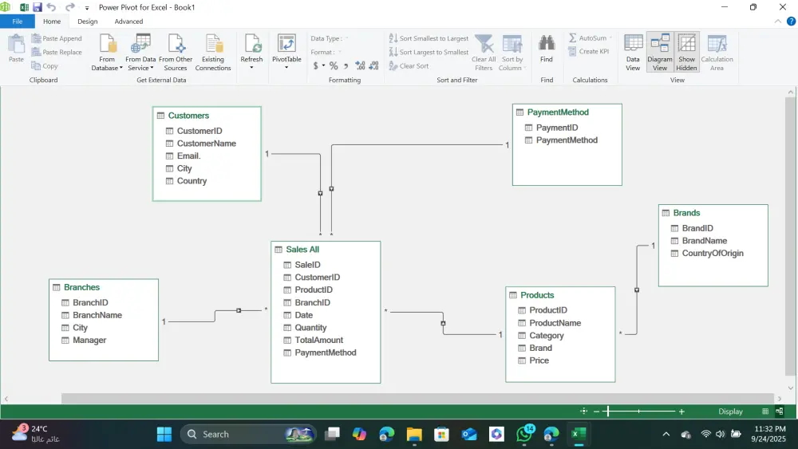Click the thousands separator icon
This screenshot has width=798, height=449.
tap(346, 65)
